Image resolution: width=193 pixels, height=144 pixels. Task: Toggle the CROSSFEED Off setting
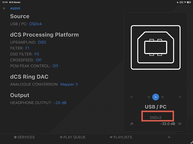click(x=39, y=60)
